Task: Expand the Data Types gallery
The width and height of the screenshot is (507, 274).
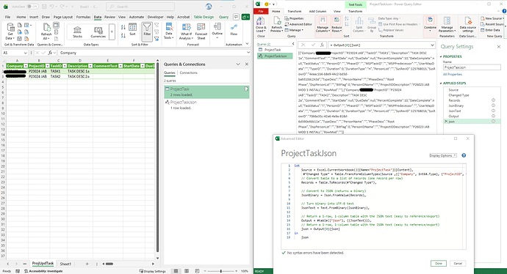Action: click(112, 32)
